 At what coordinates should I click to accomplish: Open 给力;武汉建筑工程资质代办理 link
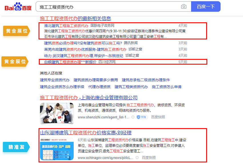(84, 55)
